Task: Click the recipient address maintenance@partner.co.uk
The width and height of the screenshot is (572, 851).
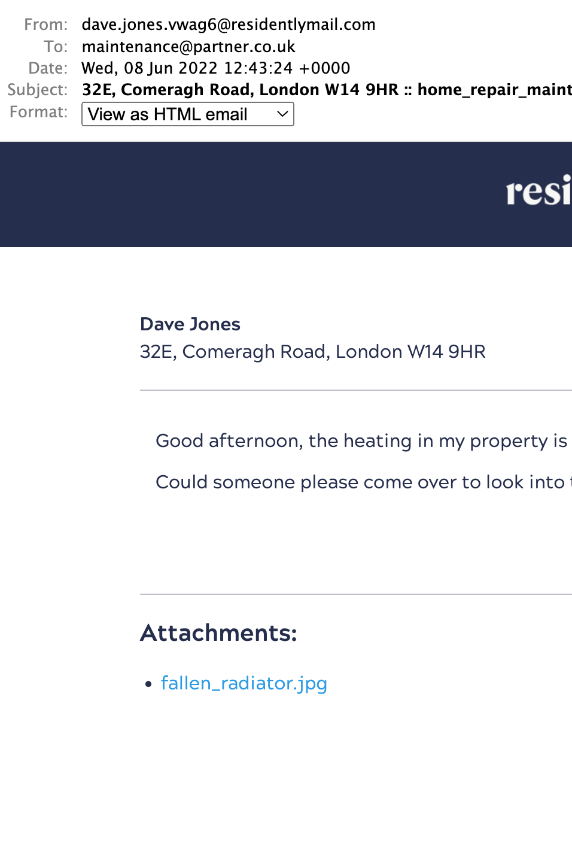Action: tap(188, 47)
